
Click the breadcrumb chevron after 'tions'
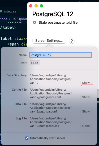coord(10,19)
